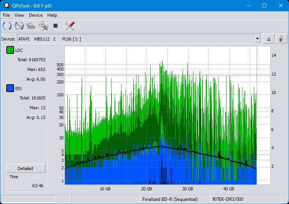Click the green LDC color swatch

coord(10,50)
